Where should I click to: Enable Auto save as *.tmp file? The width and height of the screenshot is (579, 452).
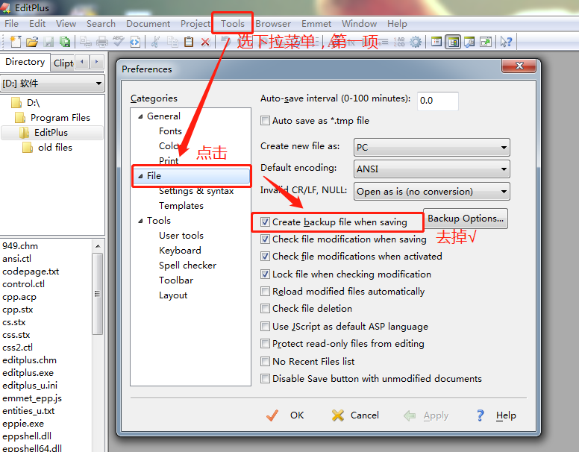tap(265, 121)
